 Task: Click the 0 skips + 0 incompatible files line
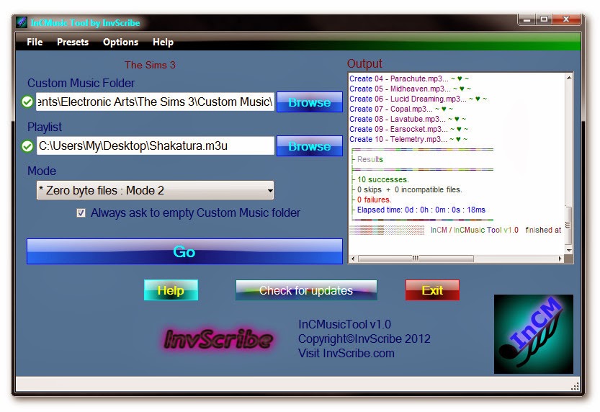[409, 189]
